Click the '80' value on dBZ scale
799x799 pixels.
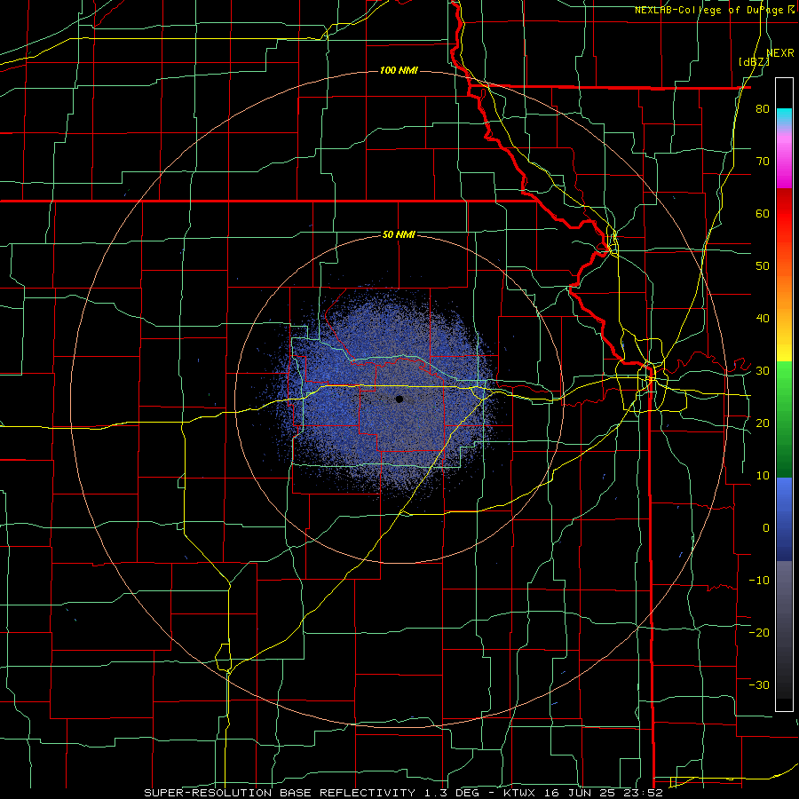[x=763, y=109]
